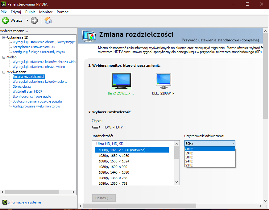Choose 59Hz refresh rate option
The image size is (269, 210).
click(x=210, y=153)
